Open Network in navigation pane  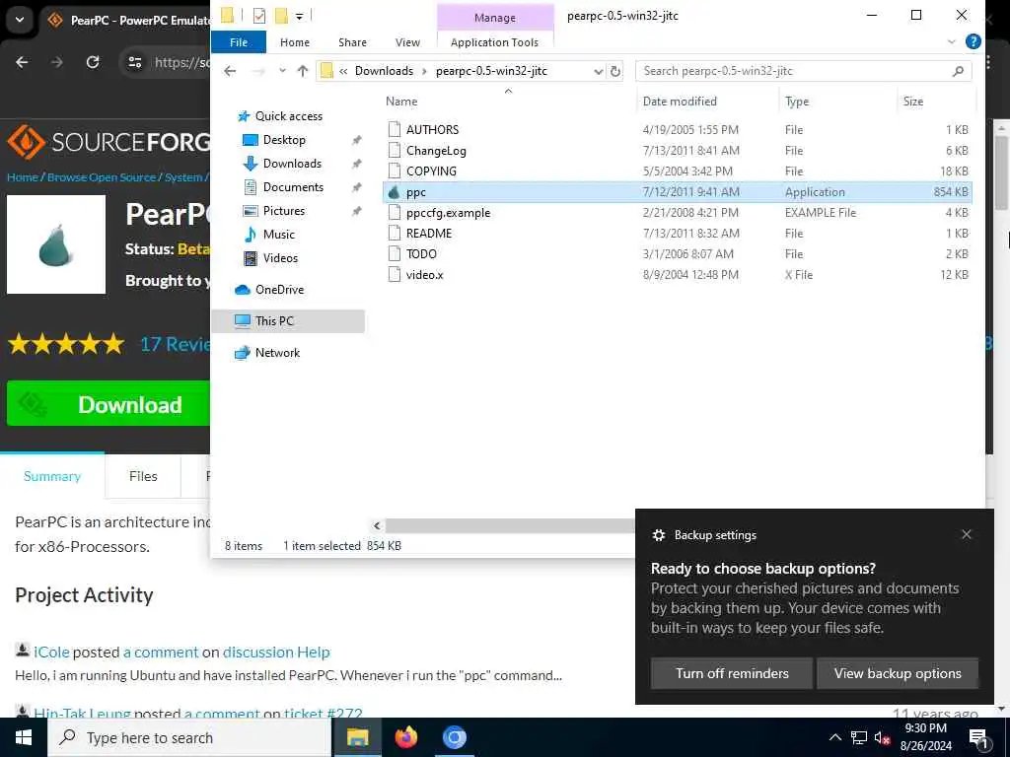coord(277,353)
